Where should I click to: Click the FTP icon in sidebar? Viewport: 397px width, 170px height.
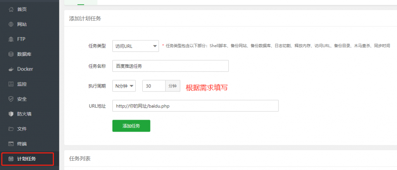pos(11,39)
